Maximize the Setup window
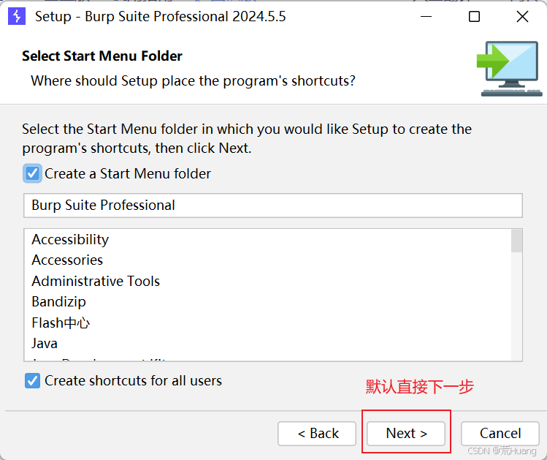 coord(474,16)
